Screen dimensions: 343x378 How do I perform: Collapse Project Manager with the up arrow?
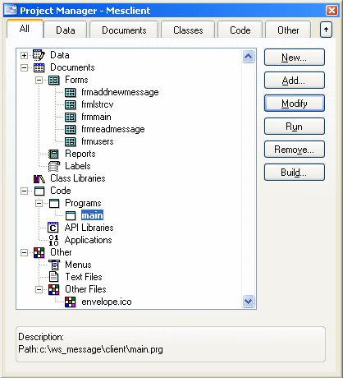[x=326, y=30]
